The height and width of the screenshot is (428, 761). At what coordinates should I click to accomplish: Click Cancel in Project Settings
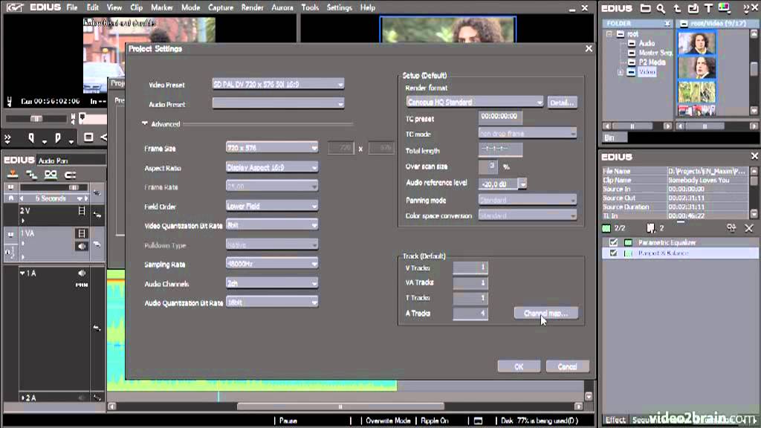(567, 366)
